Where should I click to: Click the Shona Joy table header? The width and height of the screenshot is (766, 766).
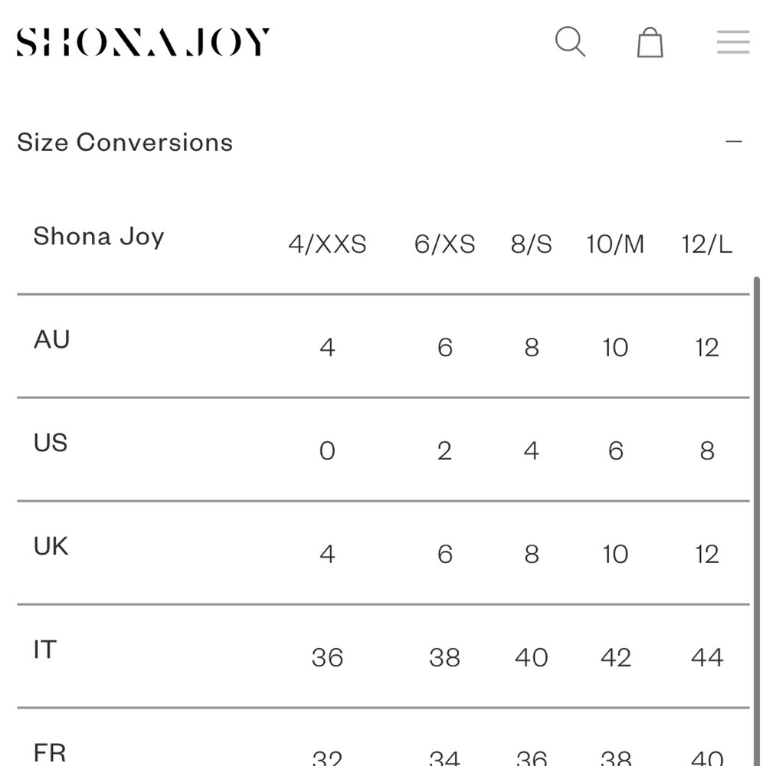(x=99, y=237)
